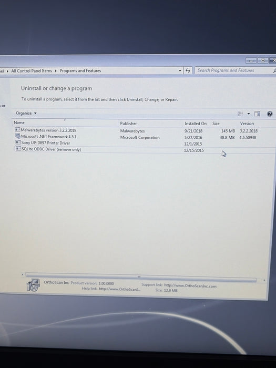Click the Malwarebytes program icon
This screenshot has height=368, width=276.
[x=17, y=129]
